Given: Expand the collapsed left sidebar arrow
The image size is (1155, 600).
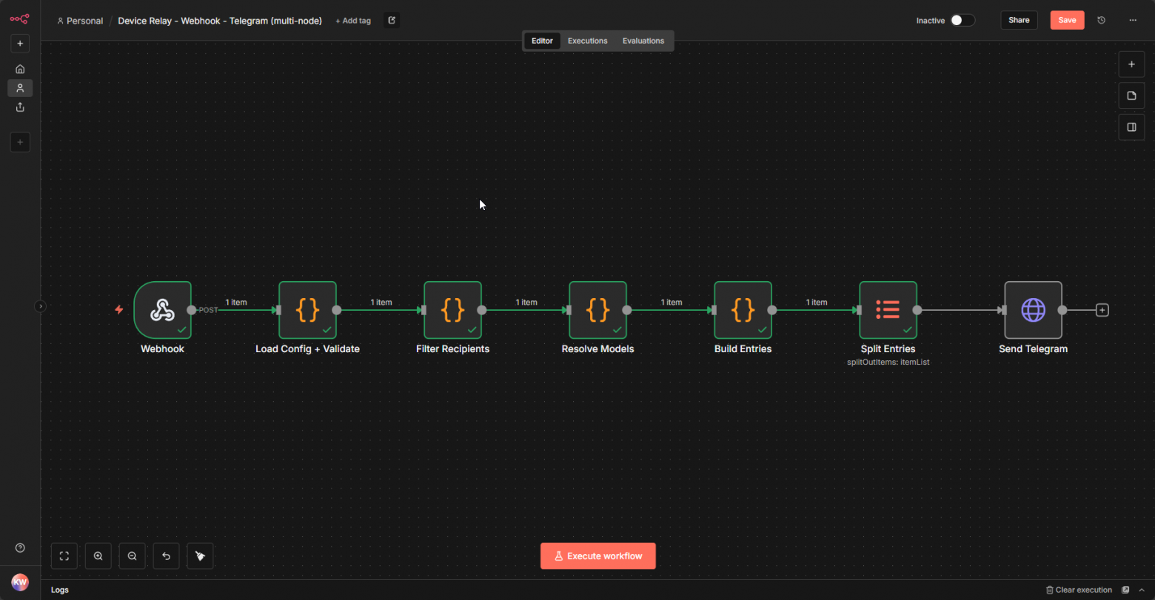Looking at the screenshot, I should (x=41, y=306).
